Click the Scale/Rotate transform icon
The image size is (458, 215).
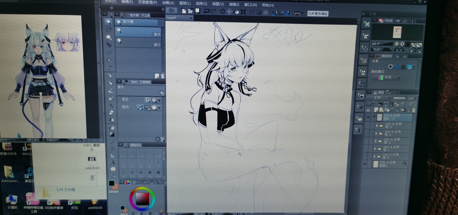pyautogui.click(x=243, y=12)
